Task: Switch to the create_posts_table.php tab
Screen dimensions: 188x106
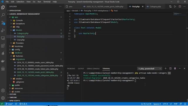Action: pos(105,6)
